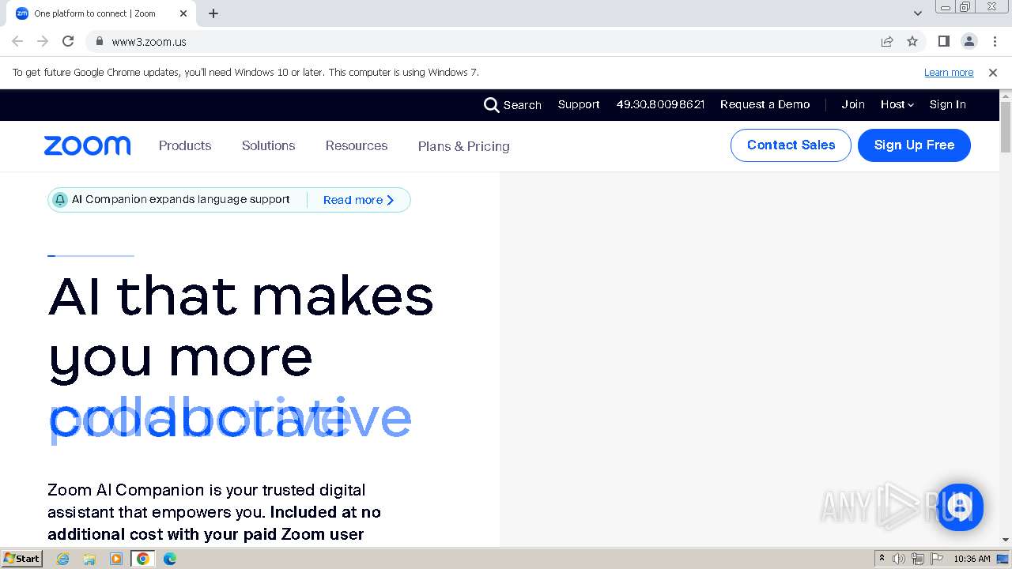
Task: Click the Join link
Action: click(x=853, y=104)
